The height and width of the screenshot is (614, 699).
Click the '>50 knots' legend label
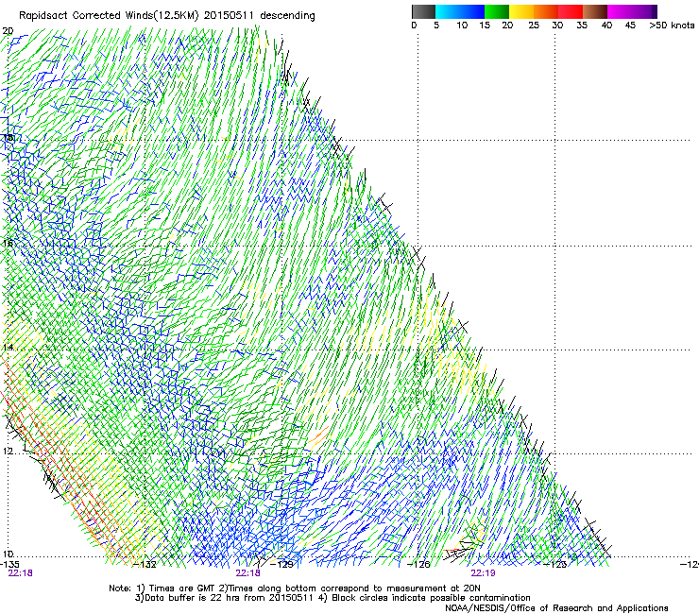point(672,26)
